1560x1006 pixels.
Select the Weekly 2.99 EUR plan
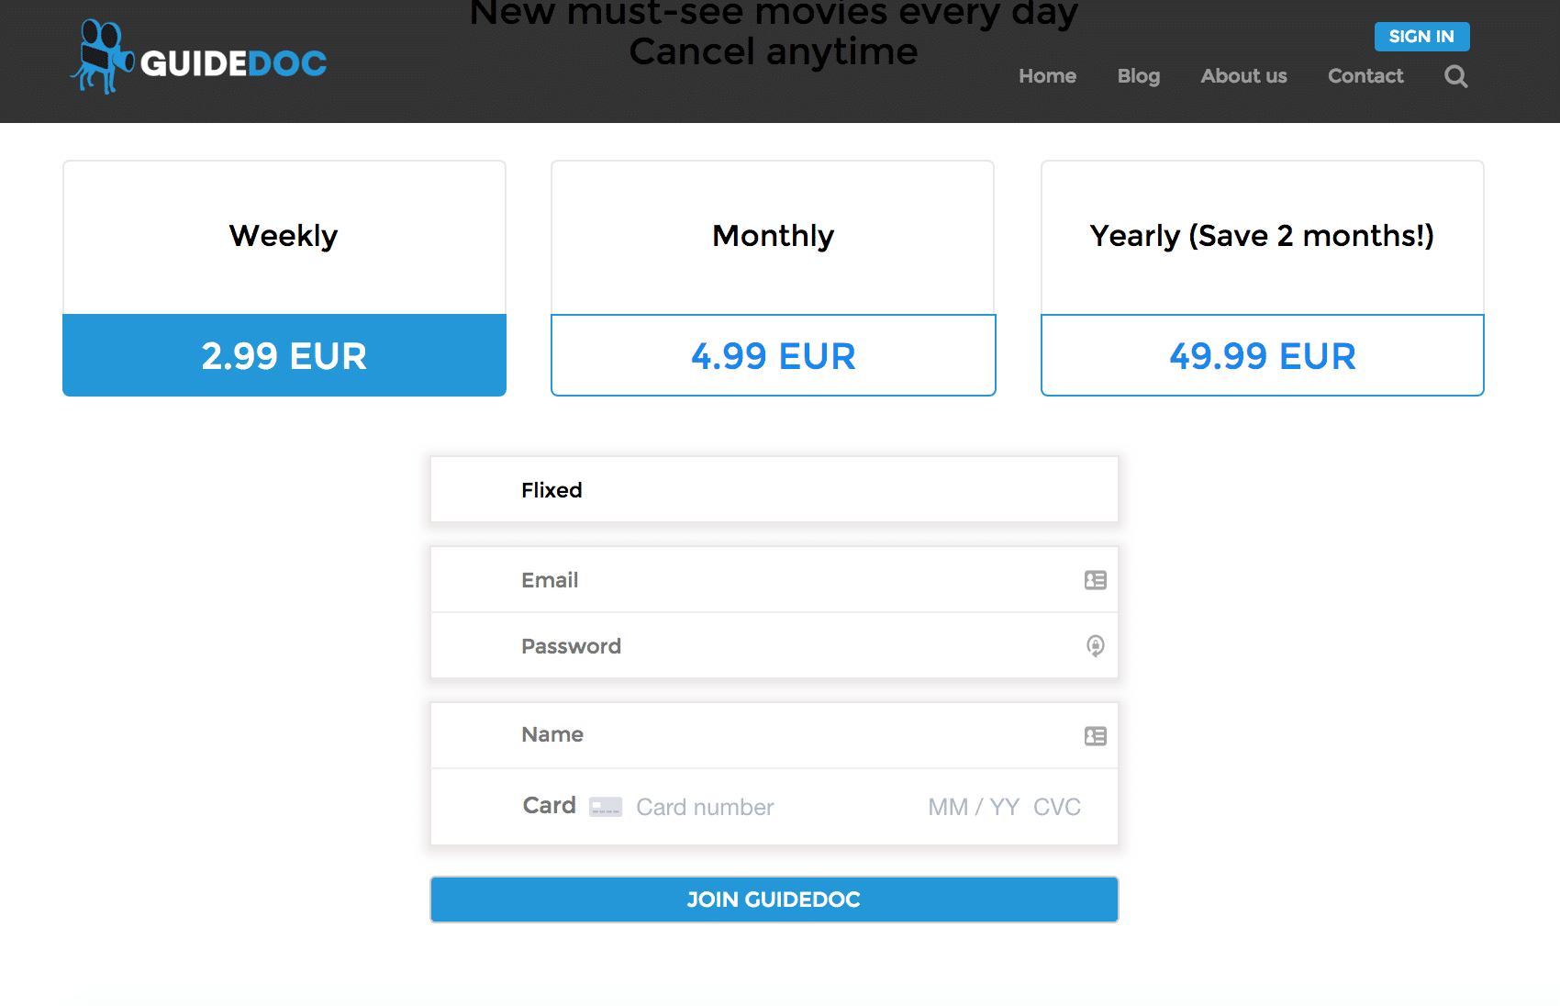tap(284, 355)
